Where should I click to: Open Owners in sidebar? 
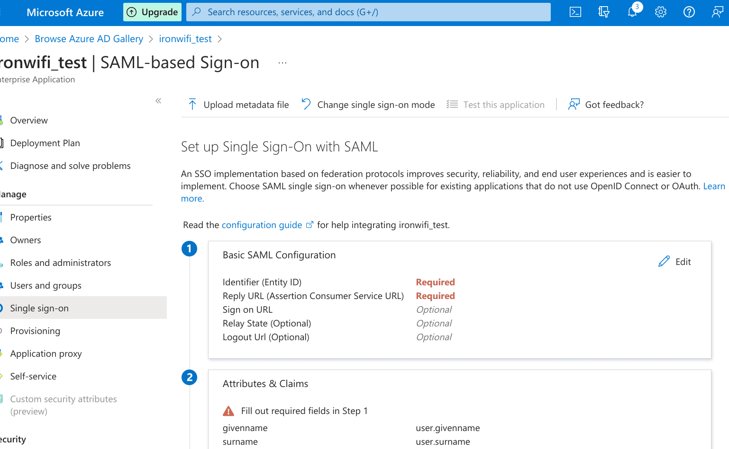[26, 240]
